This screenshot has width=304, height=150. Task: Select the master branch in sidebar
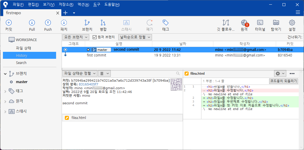(22, 82)
